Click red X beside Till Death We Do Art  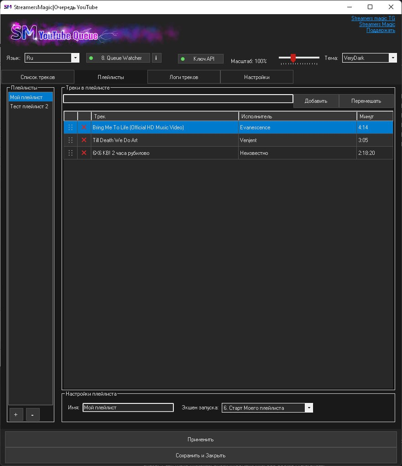coord(84,140)
